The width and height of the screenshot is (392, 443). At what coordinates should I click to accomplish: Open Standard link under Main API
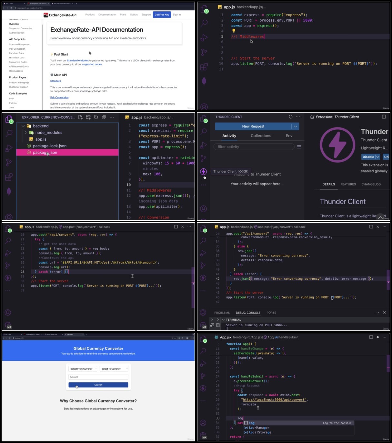(55, 81)
